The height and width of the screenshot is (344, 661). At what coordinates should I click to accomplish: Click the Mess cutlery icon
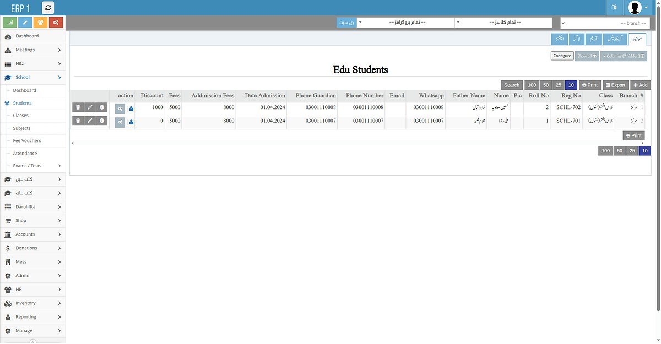point(8,262)
